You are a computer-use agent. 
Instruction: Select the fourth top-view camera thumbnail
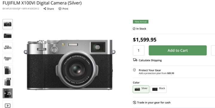pos(7,59)
